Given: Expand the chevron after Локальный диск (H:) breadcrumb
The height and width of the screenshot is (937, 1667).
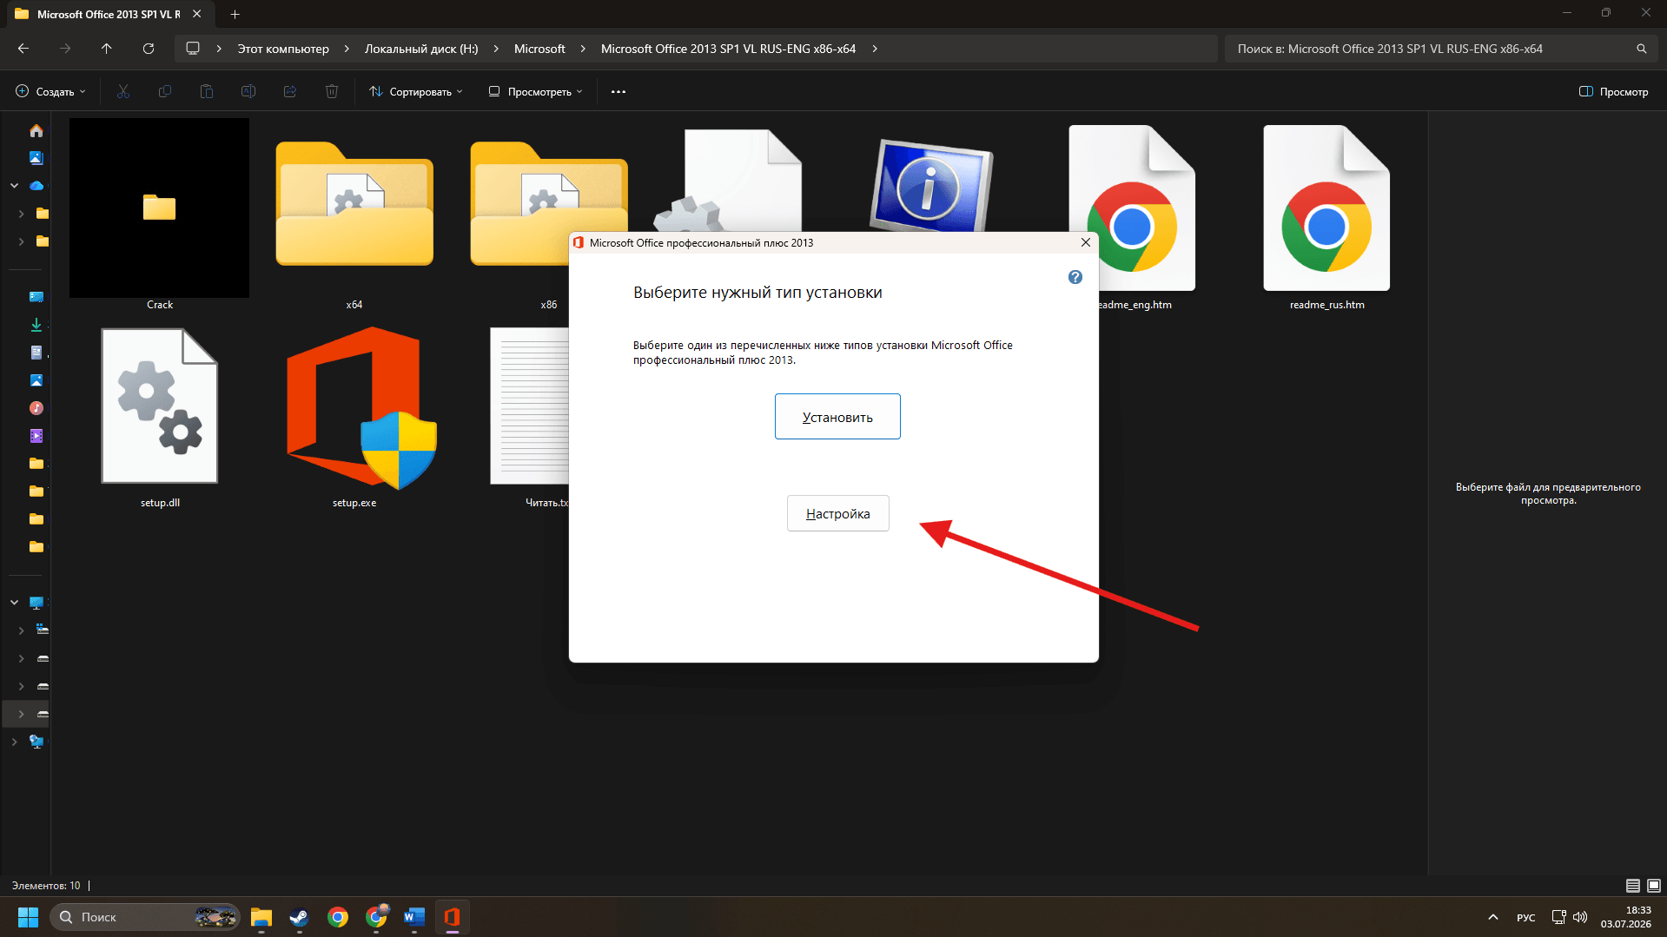Looking at the screenshot, I should (496, 49).
